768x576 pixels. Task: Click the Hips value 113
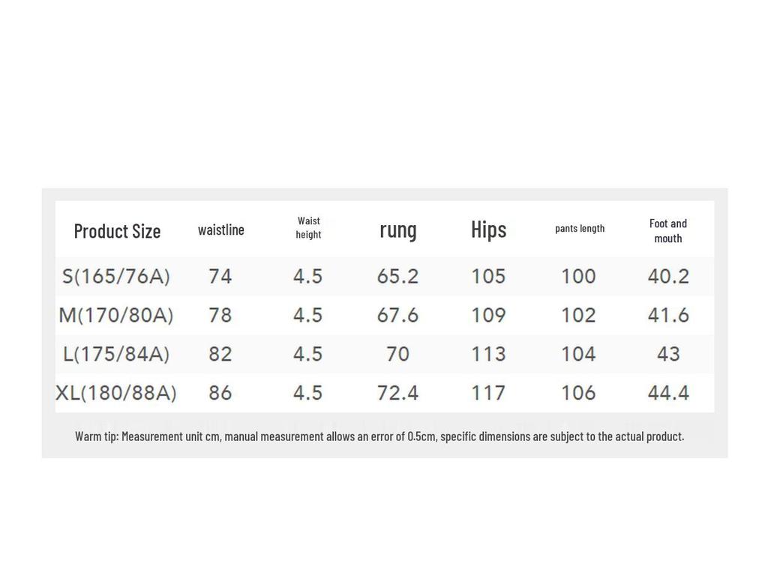(488, 354)
